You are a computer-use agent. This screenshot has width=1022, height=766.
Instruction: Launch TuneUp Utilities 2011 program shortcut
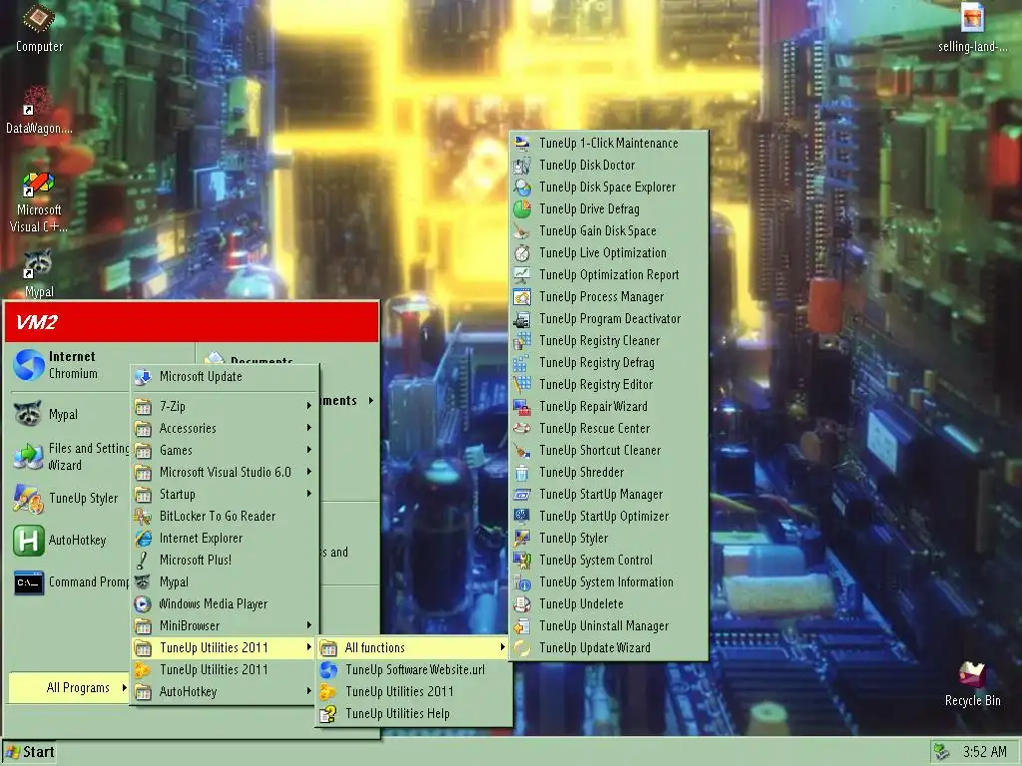[x=225, y=670]
